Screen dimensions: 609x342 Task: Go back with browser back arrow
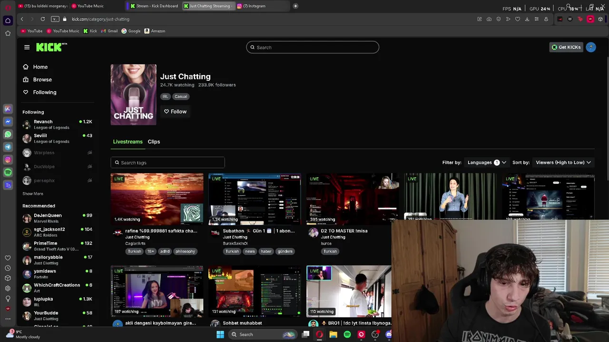[22, 19]
